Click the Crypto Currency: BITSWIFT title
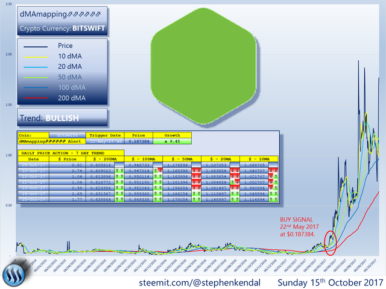This screenshot has width=386, height=289. click(62, 28)
